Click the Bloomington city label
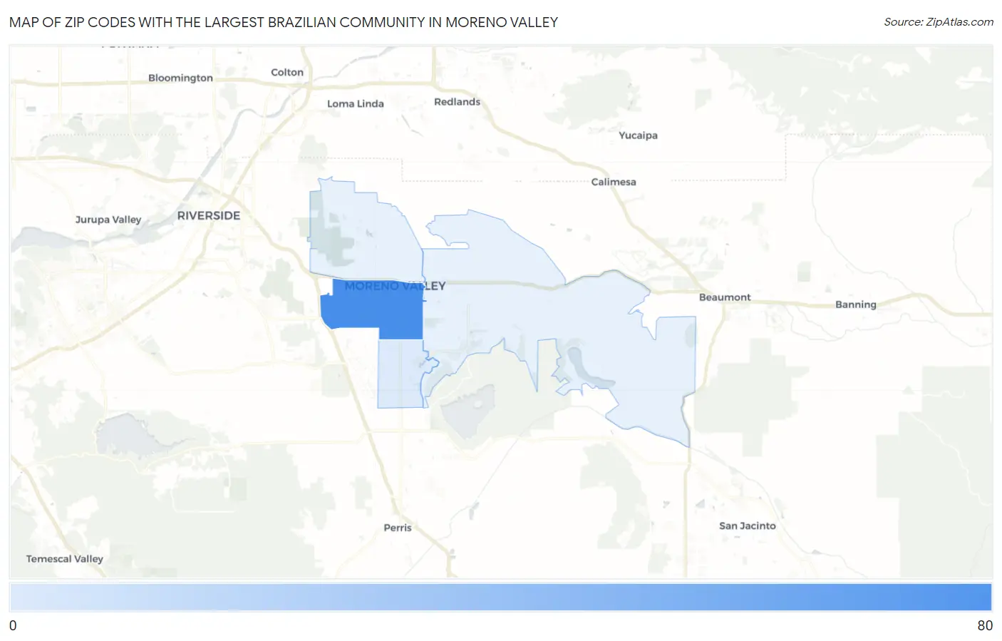 tap(180, 78)
